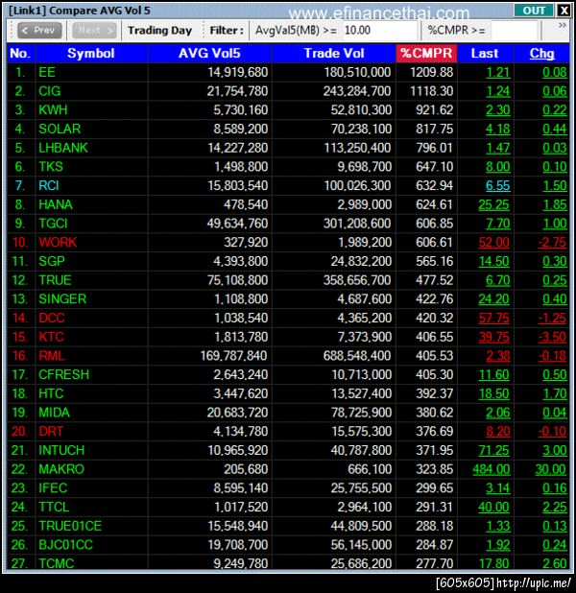Open MAKRO last price link 484.00

(492, 469)
